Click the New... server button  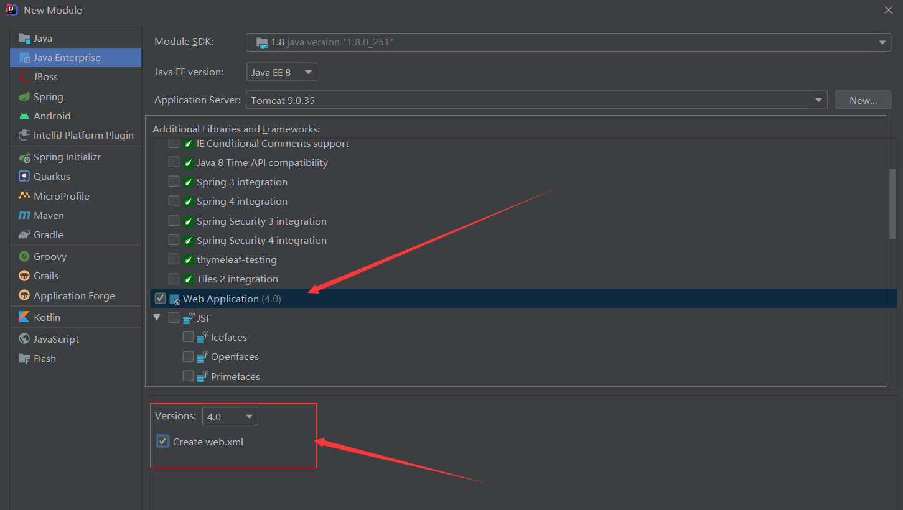(863, 100)
